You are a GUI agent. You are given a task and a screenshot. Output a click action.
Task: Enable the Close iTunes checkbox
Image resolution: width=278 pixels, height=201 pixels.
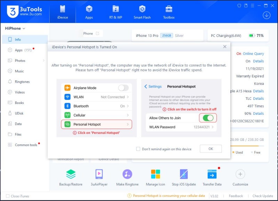pos(8,196)
